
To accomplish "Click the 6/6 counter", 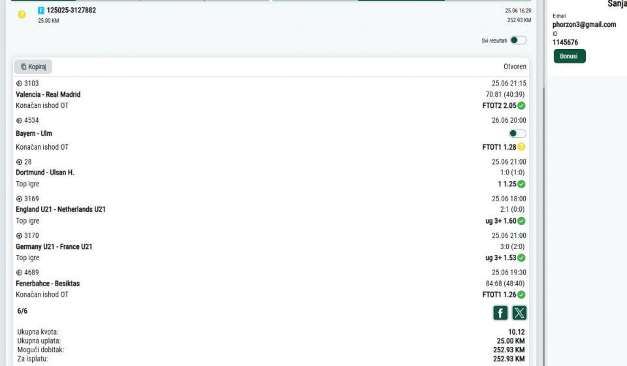I will point(22,311).
